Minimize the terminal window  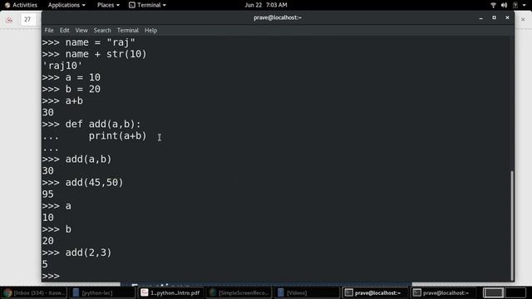481,17
